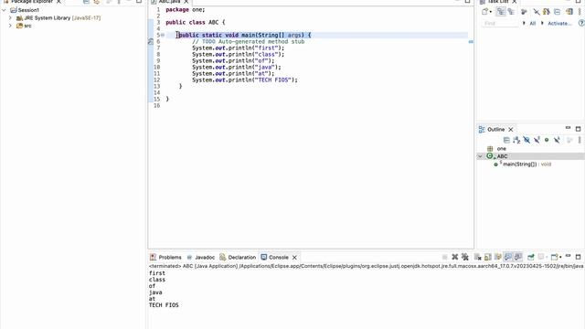
Task: Toggle Categorized presentation in Task List
Action: [501, 12]
